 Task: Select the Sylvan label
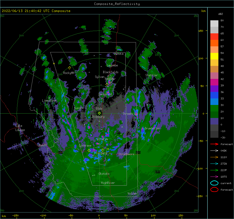tap(100, 77)
